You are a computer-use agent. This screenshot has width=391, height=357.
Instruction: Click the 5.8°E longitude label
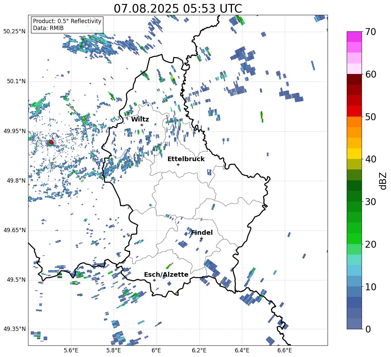tap(114, 350)
